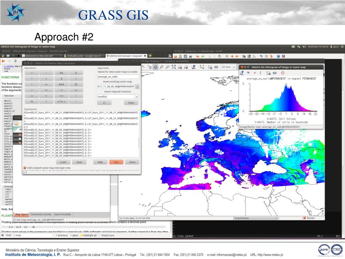The width and height of the screenshot is (345, 259).
Task: Click the Zoom in magnifier in Map Display
Action: tap(162, 67)
